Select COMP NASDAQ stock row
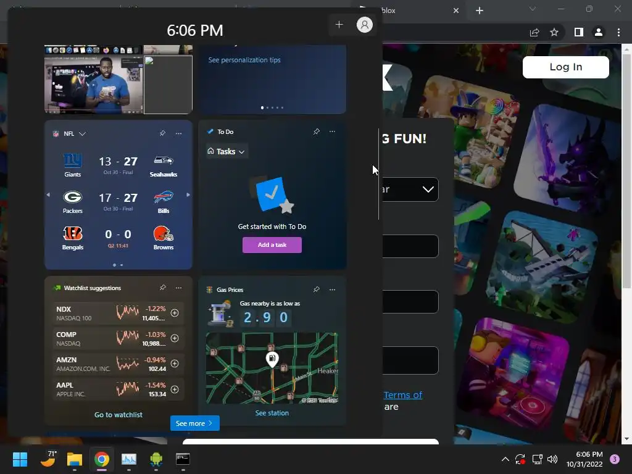Image resolution: width=632 pixels, height=474 pixels. pyautogui.click(x=118, y=339)
